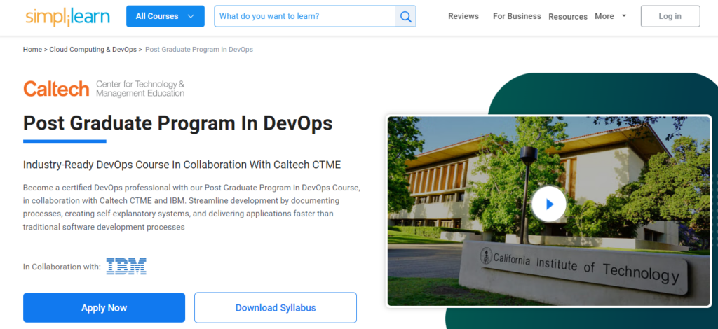This screenshot has height=329, width=718.
Task: Expand the All Courses dropdown
Action: click(x=165, y=16)
